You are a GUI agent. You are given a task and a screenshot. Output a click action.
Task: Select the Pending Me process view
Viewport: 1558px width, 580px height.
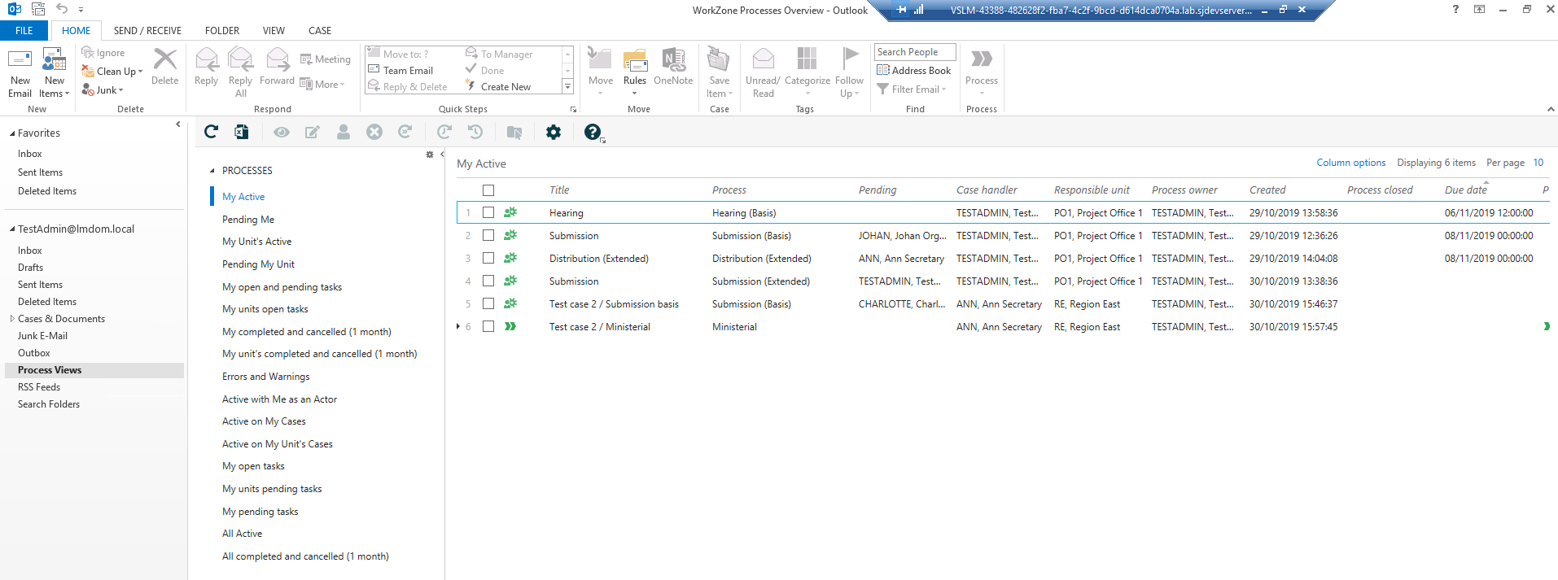[248, 220]
